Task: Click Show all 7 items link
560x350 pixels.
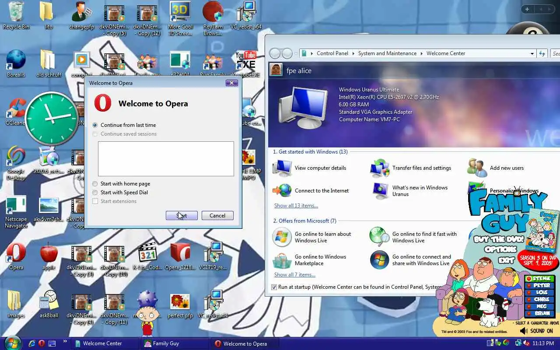Action: [x=295, y=275]
